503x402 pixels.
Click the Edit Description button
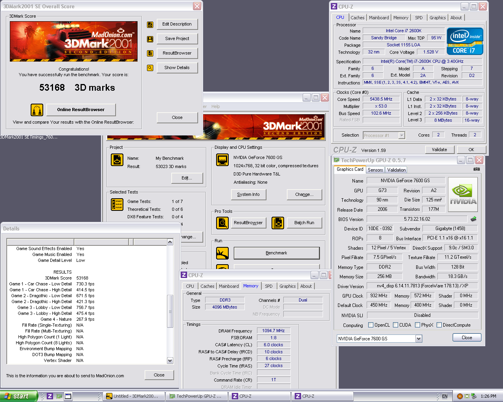pyautogui.click(x=177, y=24)
